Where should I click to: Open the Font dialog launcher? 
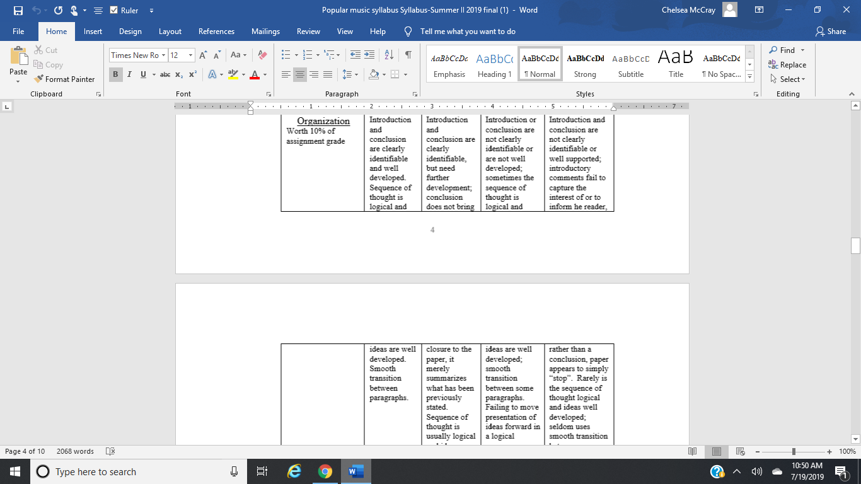[x=270, y=94]
